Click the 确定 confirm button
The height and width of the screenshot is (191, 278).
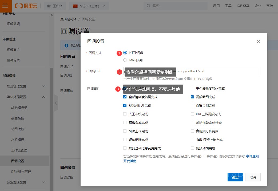pyautogui.click(x=235, y=177)
